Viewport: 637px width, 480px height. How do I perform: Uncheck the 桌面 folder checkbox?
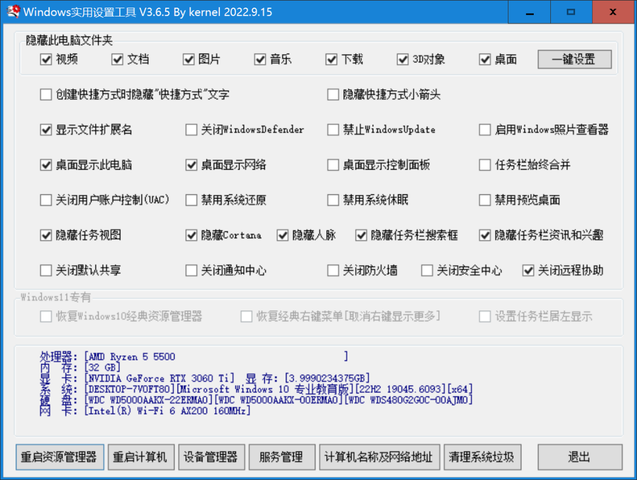pos(485,59)
